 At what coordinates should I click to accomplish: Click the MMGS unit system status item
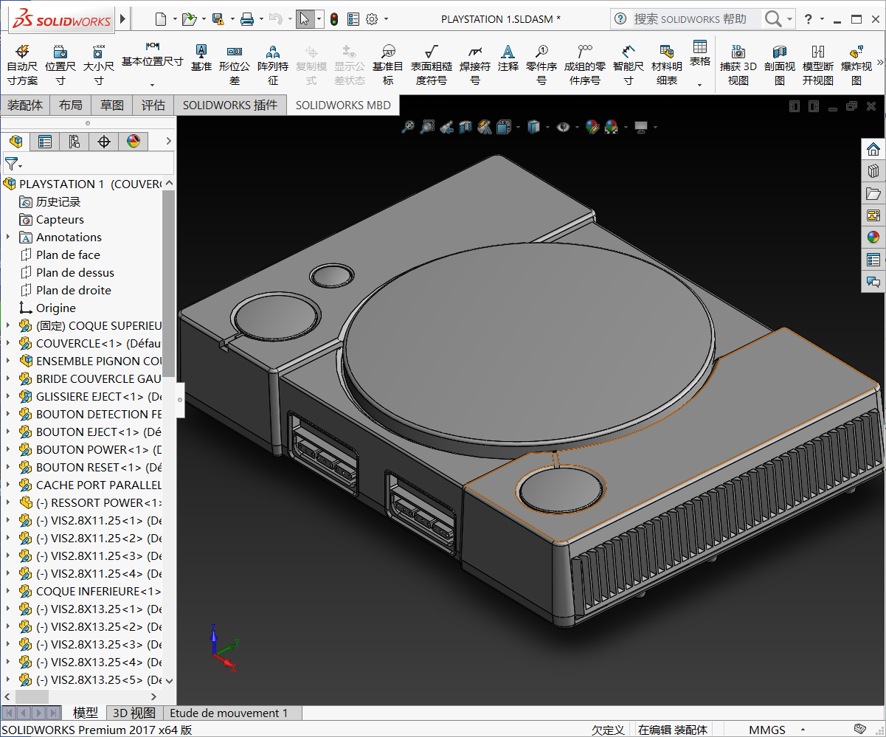(x=767, y=730)
